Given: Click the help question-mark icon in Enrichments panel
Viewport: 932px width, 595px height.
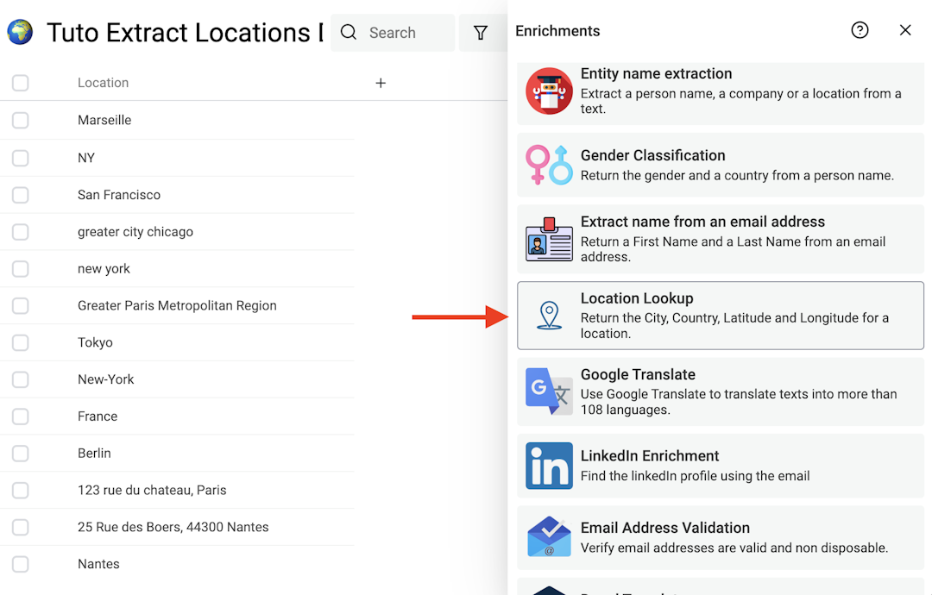Looking at the screenshot, I should click(x=860, y=30).
